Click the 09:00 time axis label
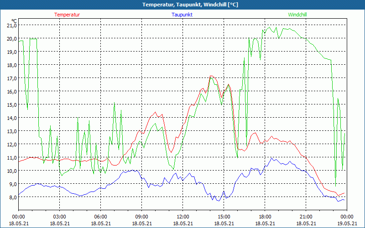Screen dimensions: 365x228 (142, 217)
